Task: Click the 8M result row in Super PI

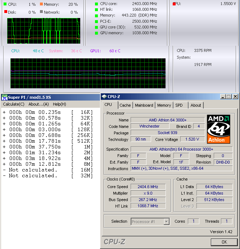Action: tap(48, 164)
